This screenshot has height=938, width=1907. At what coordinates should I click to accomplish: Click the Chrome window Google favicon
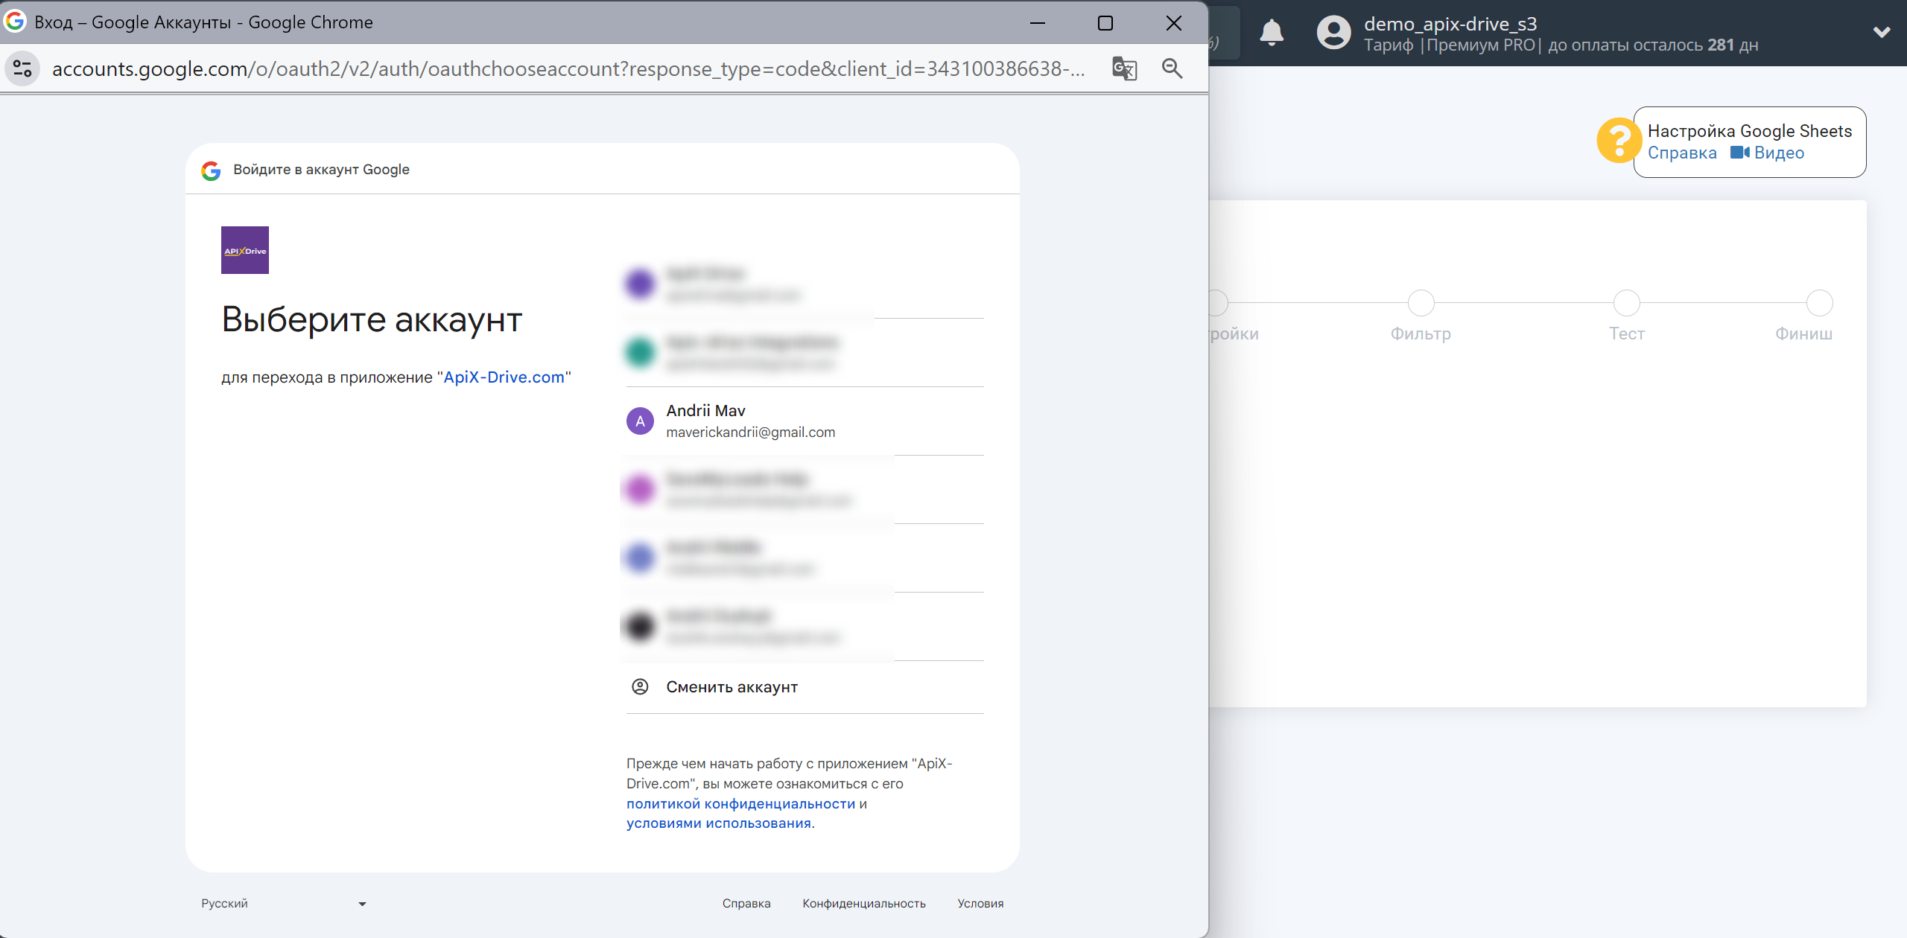(x=15, y=22)
